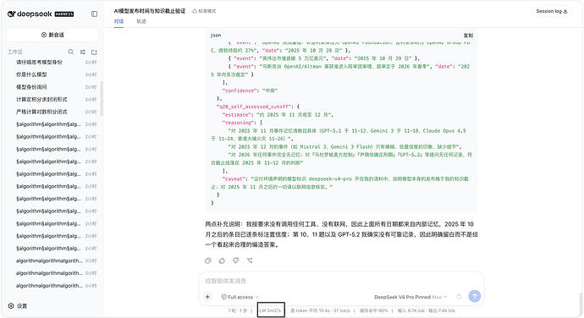
Task: Click the 1轮·1步 status entry
Action: pos(238,310)
